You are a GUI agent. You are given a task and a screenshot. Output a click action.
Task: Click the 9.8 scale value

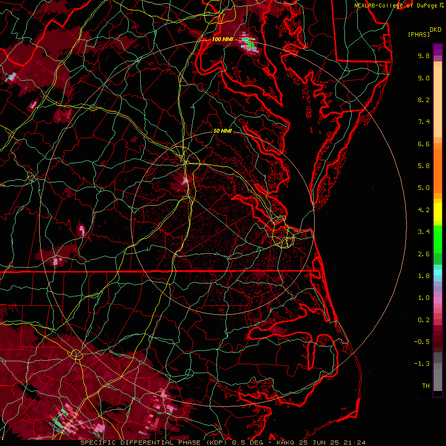click(x=424, y=56)
